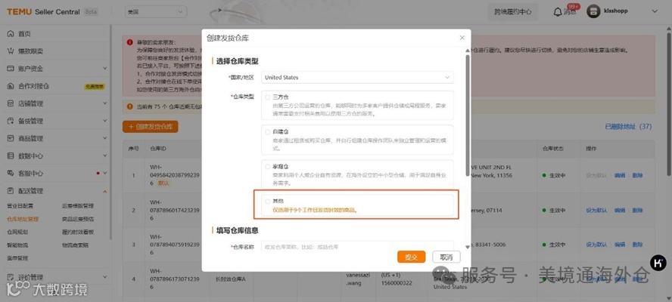Image resolution: width=672 pixels, height=302 pixels.
Task: Click the 取消 button in dialog
Action: [446, 257]
